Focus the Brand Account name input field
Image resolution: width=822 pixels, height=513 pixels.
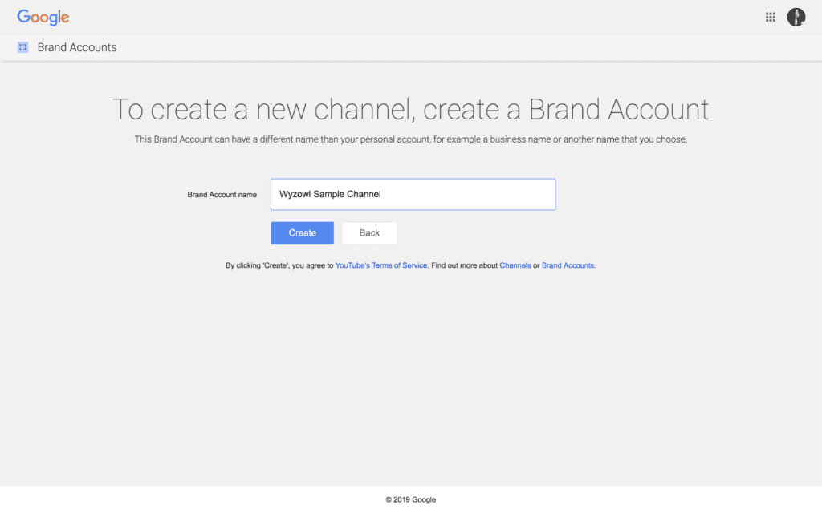pos(413,194)
